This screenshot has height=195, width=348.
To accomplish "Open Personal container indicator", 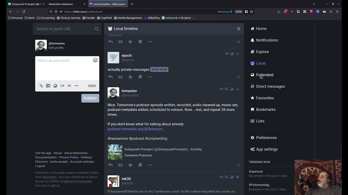I will tap(225, 12).
